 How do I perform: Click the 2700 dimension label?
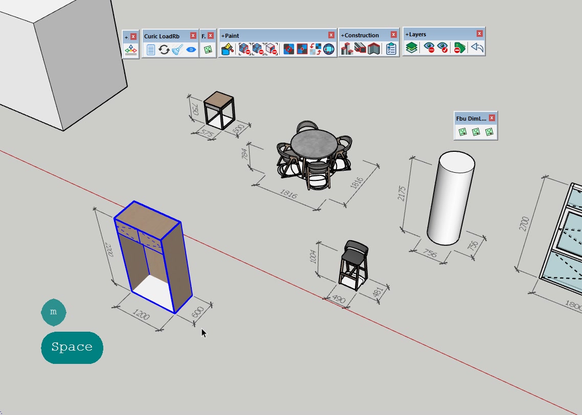click(x=524, y=224)
